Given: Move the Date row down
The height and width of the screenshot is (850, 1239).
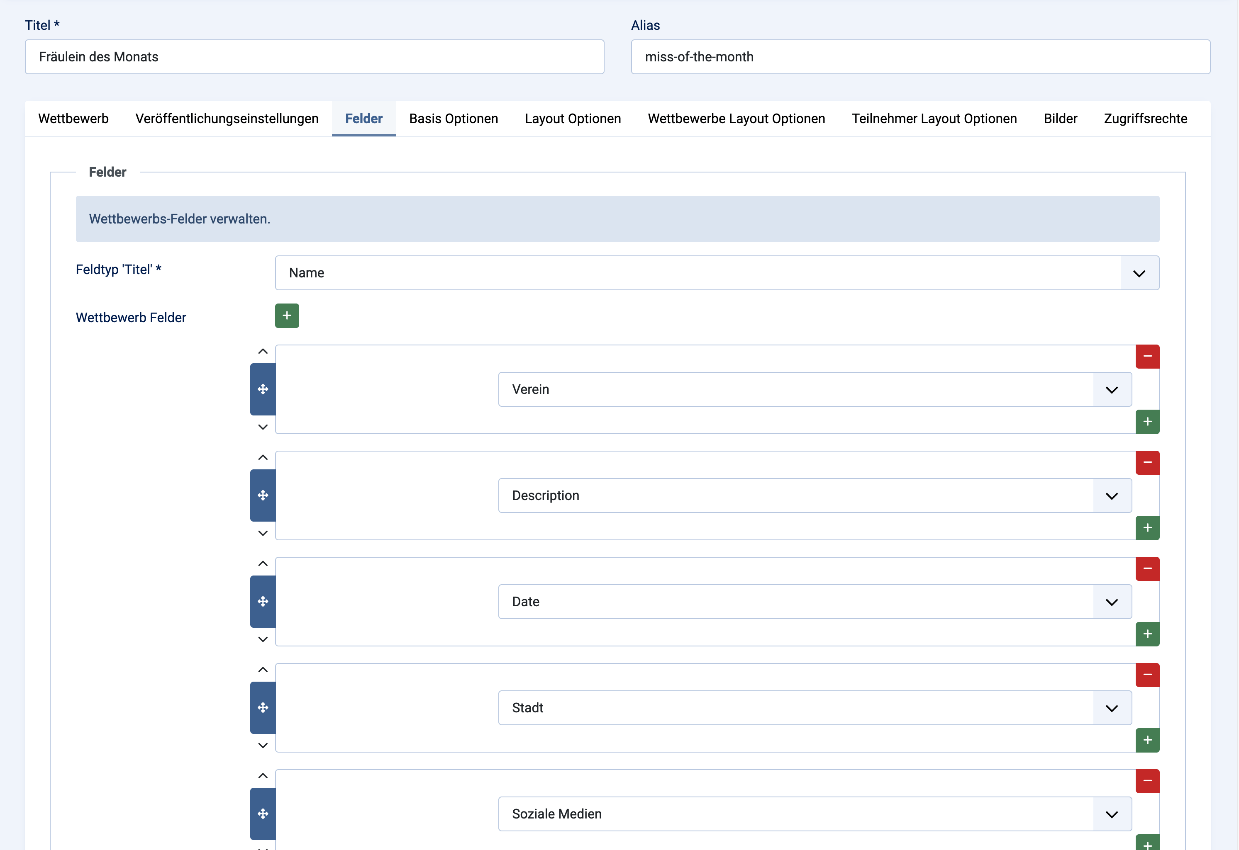Looking at the screenshot, I should point(263,639).
